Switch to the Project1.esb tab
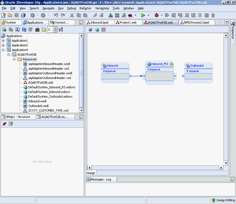The image size is (236, 204). point(128,23)
